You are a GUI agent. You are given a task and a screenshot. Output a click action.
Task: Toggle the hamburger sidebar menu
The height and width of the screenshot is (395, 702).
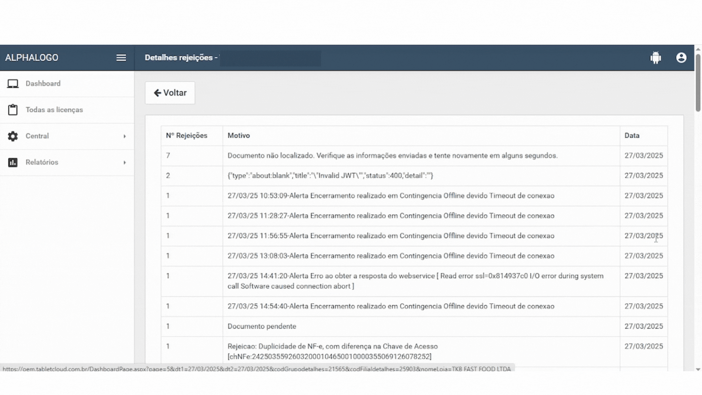pos(121,58)
